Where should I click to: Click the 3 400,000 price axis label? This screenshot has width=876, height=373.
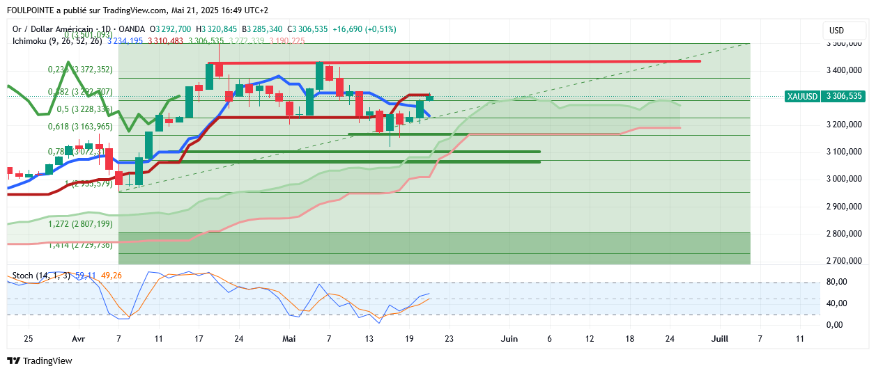(845, 70)
